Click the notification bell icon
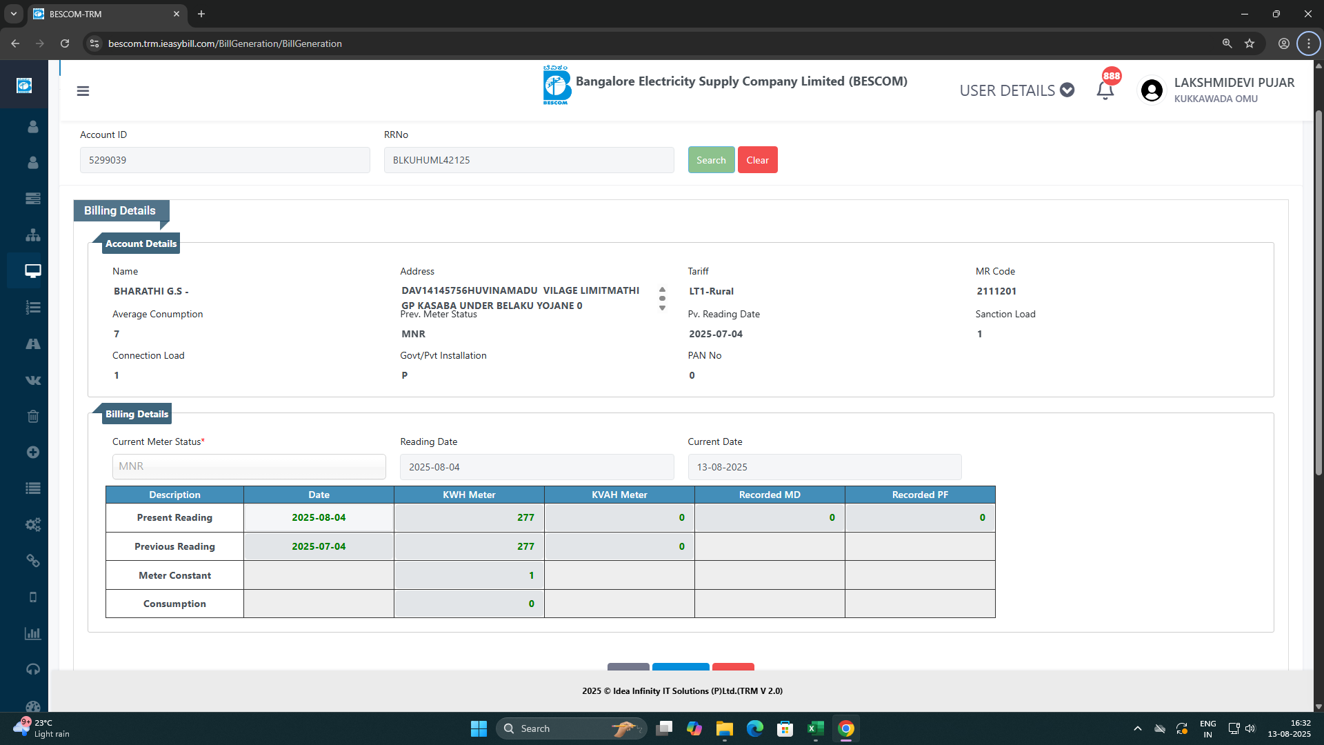Viewport: 1324px width, 745px height. click(1105, 90)
